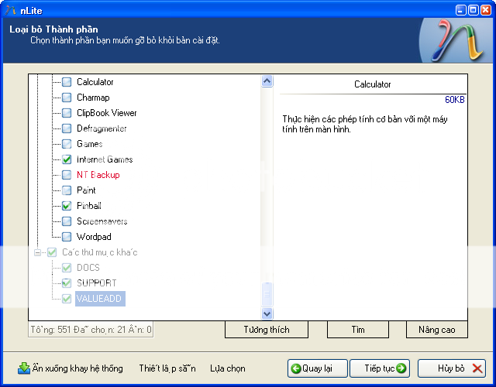Select the DOCS folder label

point(88,268)
